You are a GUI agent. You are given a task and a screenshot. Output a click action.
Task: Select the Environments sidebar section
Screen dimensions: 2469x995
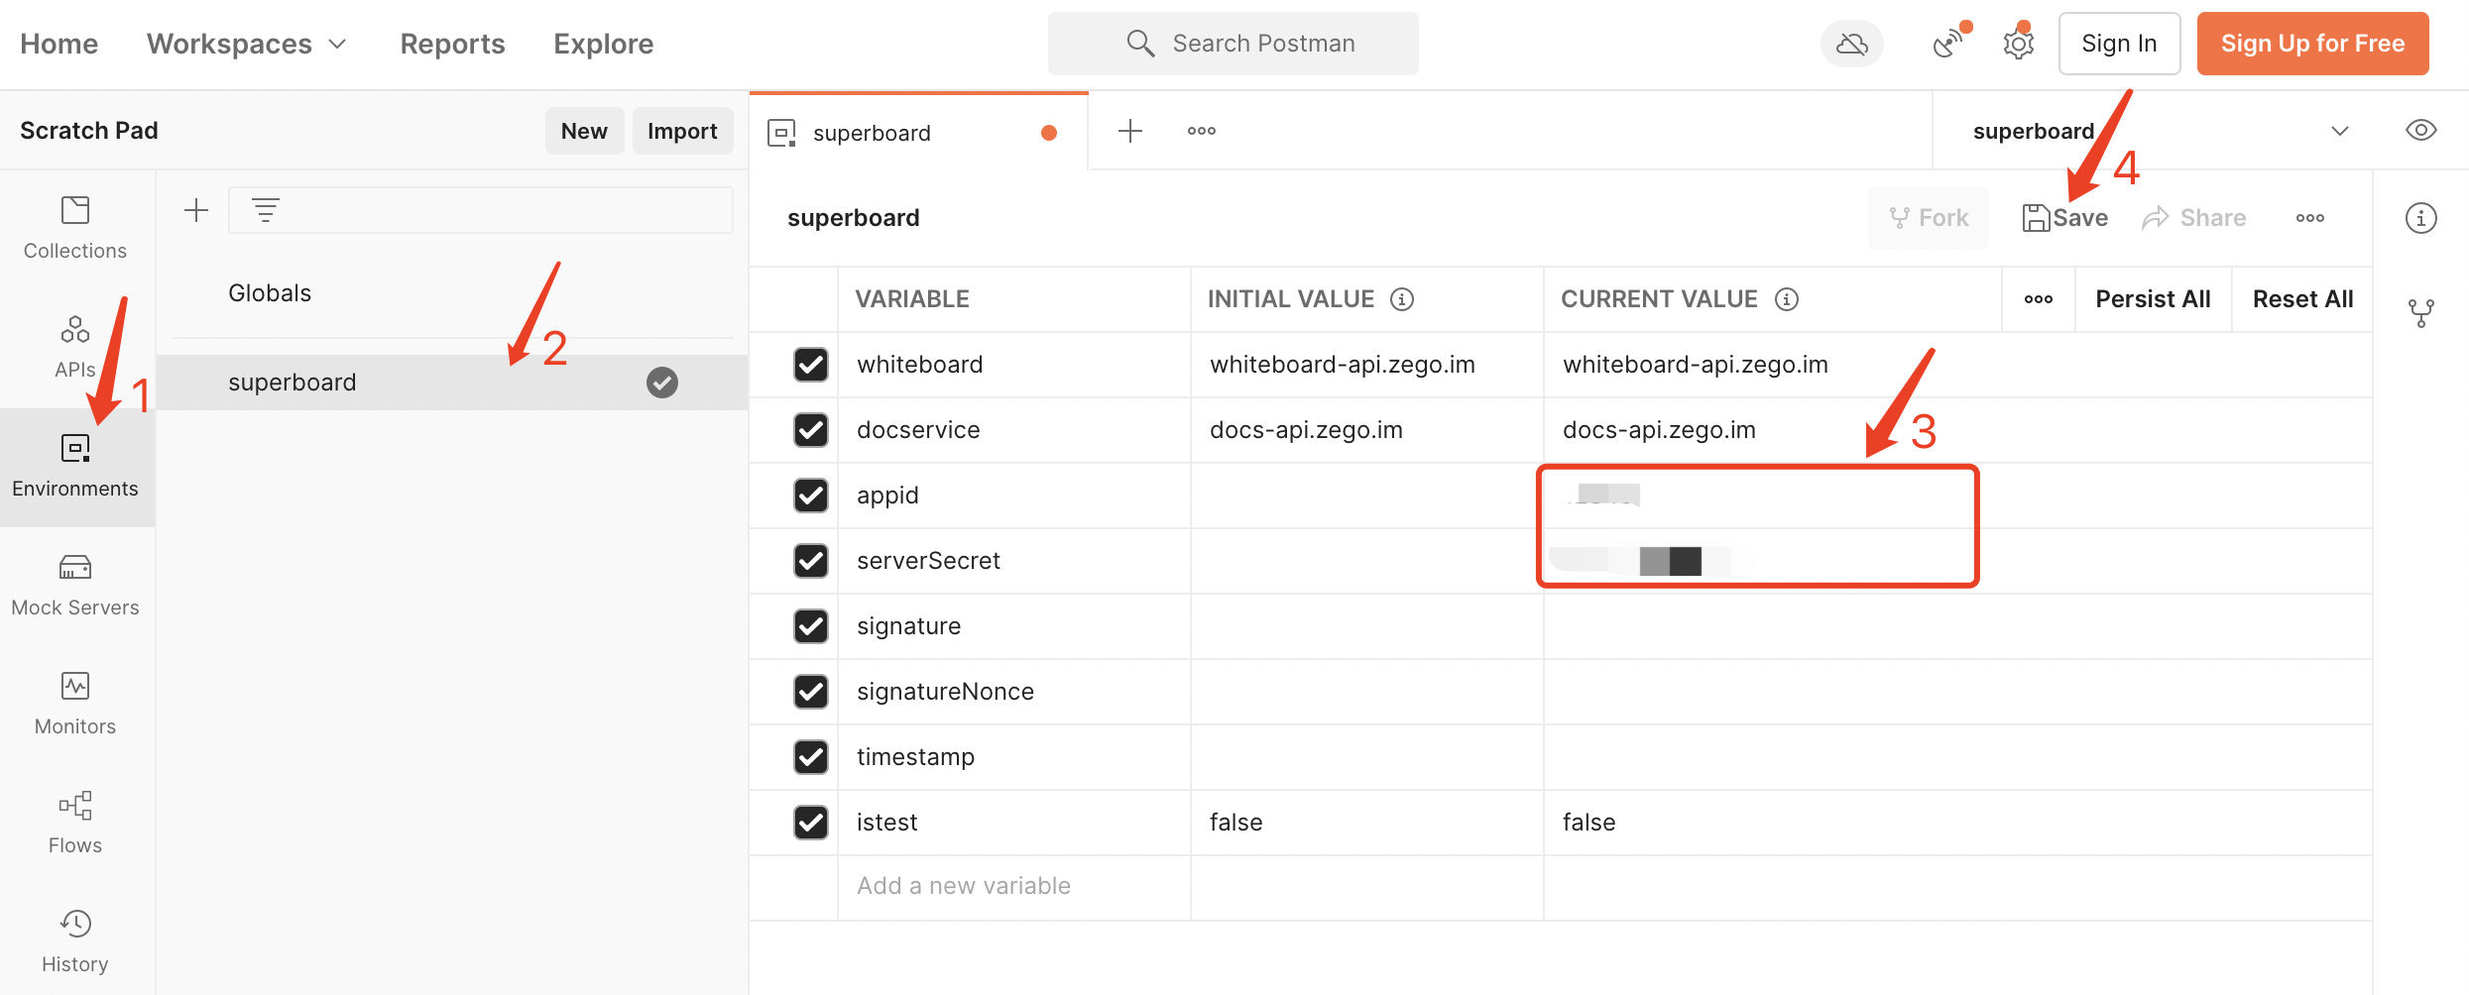75,466
